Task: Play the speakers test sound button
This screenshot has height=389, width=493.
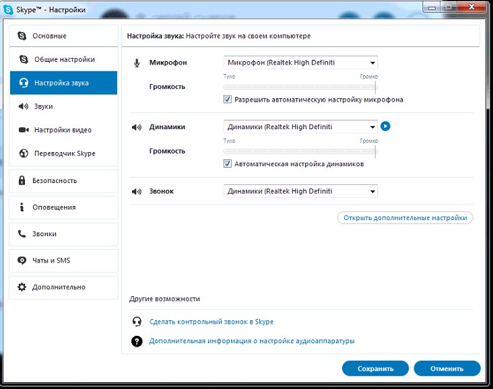Action: tap(385, 127)
